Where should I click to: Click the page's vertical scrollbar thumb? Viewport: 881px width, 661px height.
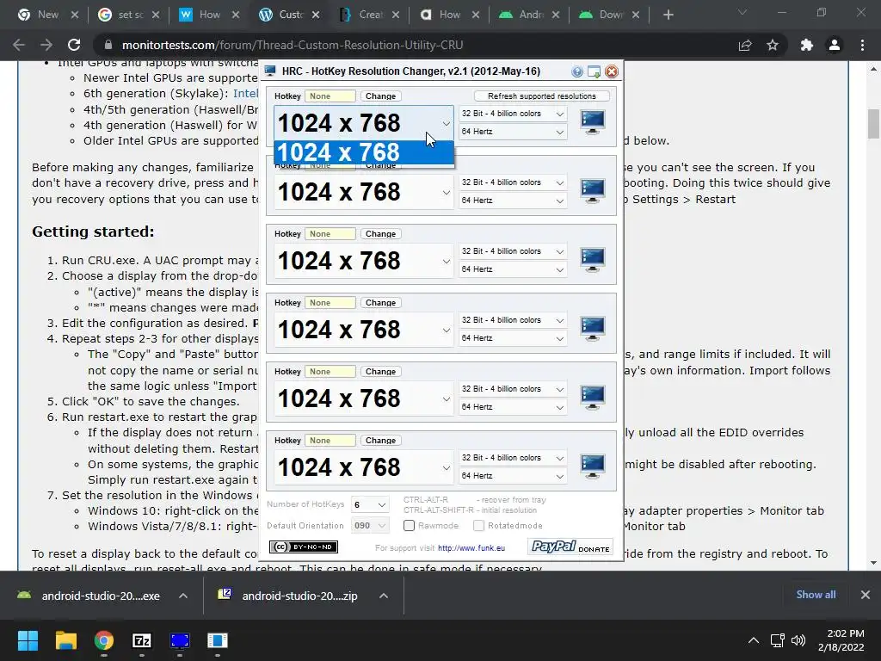873,124
